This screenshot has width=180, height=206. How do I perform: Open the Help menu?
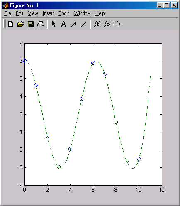tap(100, 13)
